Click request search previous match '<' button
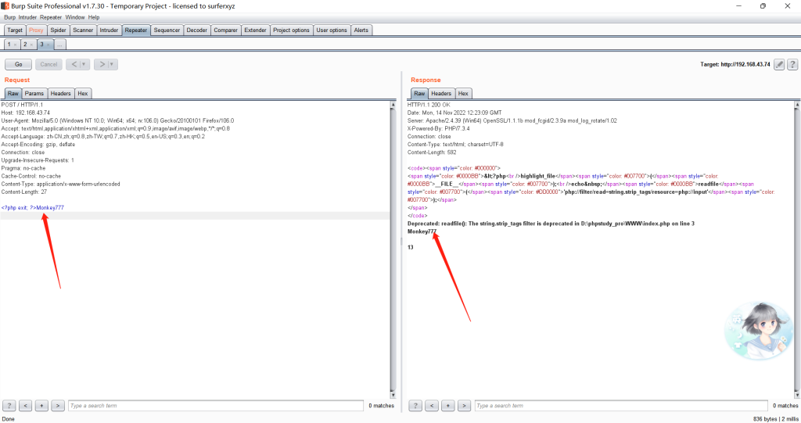The image size is (801, 423). click(x=25, y=406)
